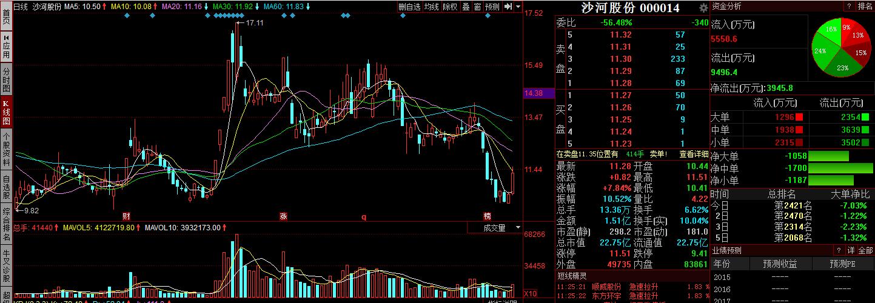Click the jump-to-end arrow icon in chart toolbar
Viewport: 875px width, 303px height.
tap(508, 7)
